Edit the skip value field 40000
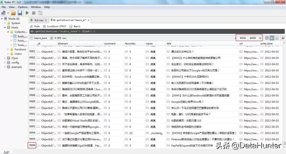Image resolution: width=286 pixels, height=154 pixels. pos(242,38)
